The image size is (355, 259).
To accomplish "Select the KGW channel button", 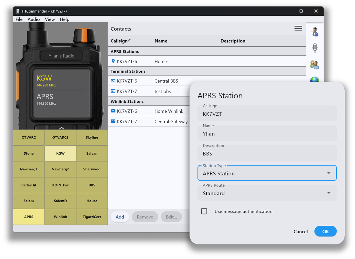I will [60, 153].
